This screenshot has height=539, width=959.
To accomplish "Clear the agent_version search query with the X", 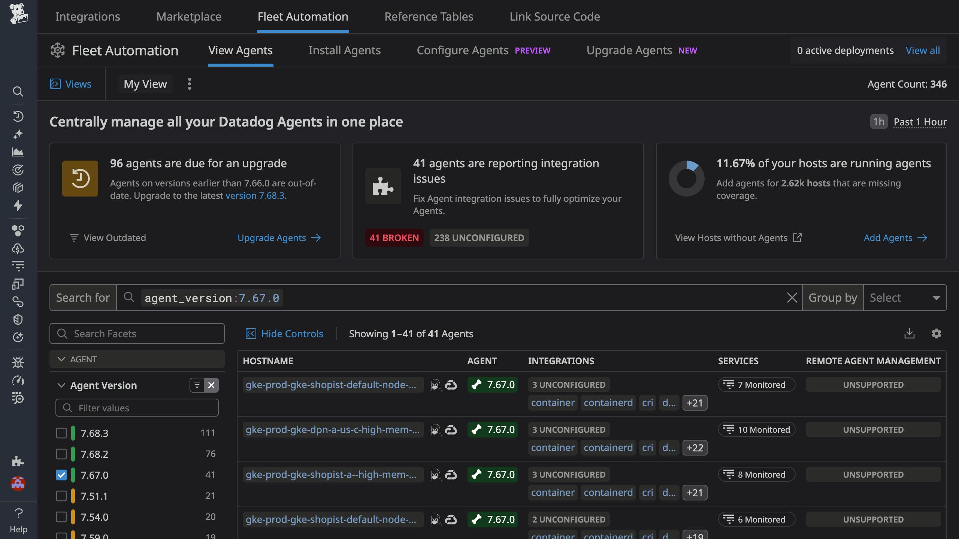I will 793,297.
